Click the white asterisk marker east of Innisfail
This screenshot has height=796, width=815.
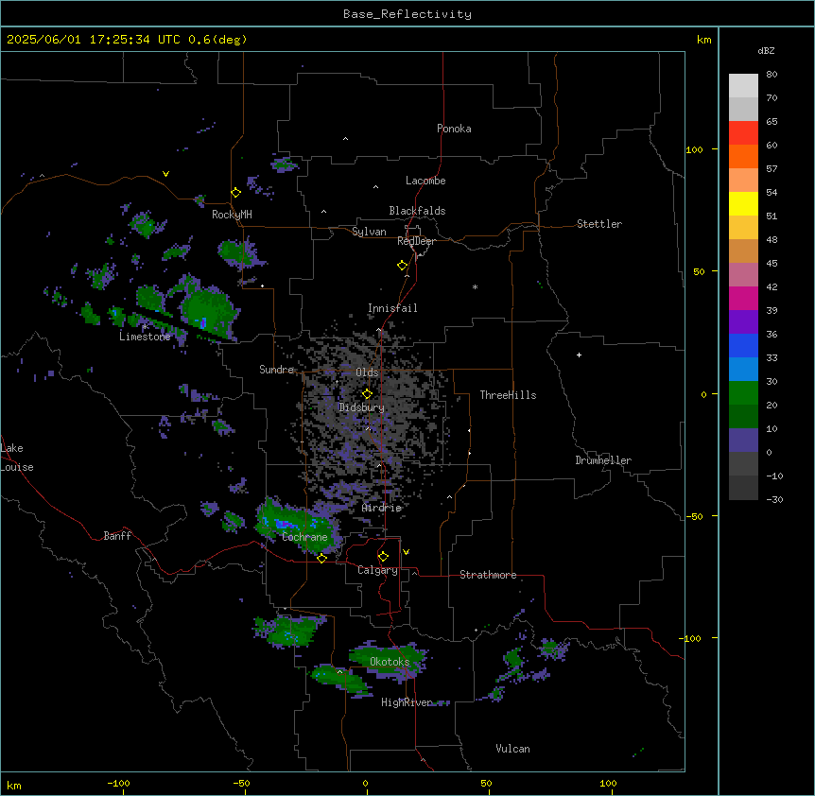coord(475,286)
